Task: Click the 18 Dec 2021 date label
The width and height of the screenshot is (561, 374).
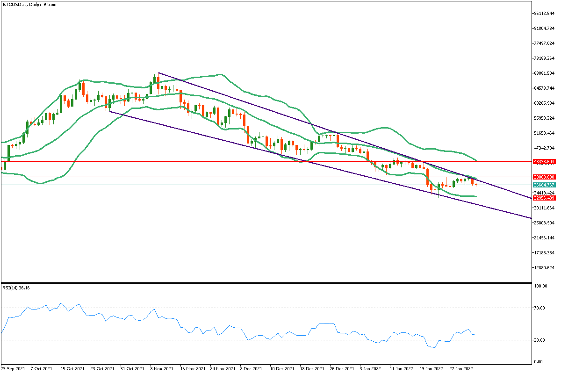Action: point(312,368)
